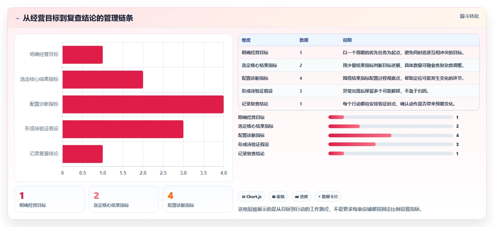This screenshot has width=494, height=227.
Task: Click the chart bar for 记录复查结论
Action: [x=83, y=154]
